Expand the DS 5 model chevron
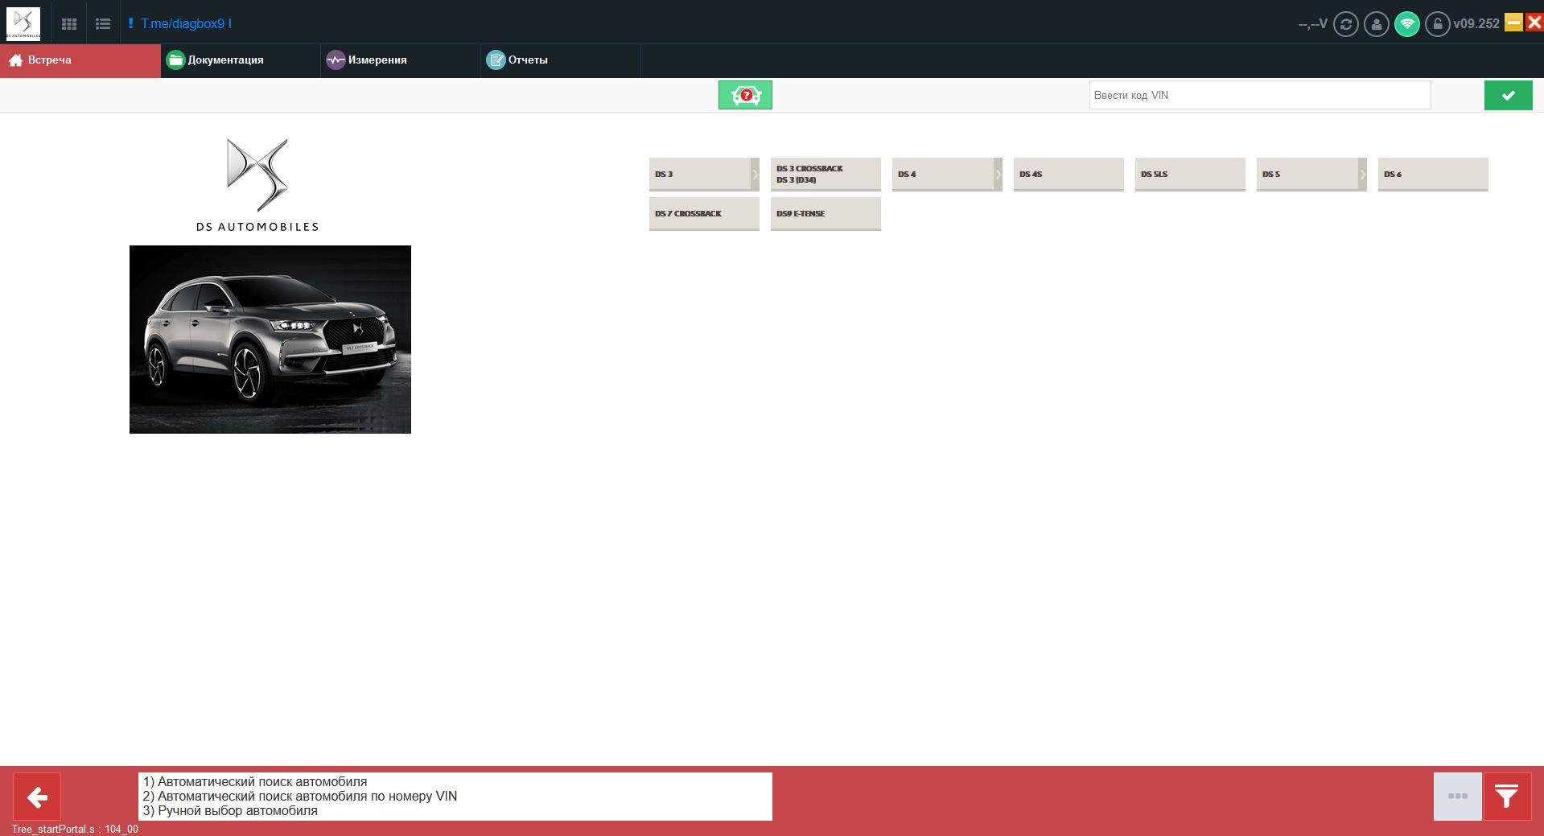Image resolution: width=1544 pixels, height=836 pixels. coord(1362,174)
